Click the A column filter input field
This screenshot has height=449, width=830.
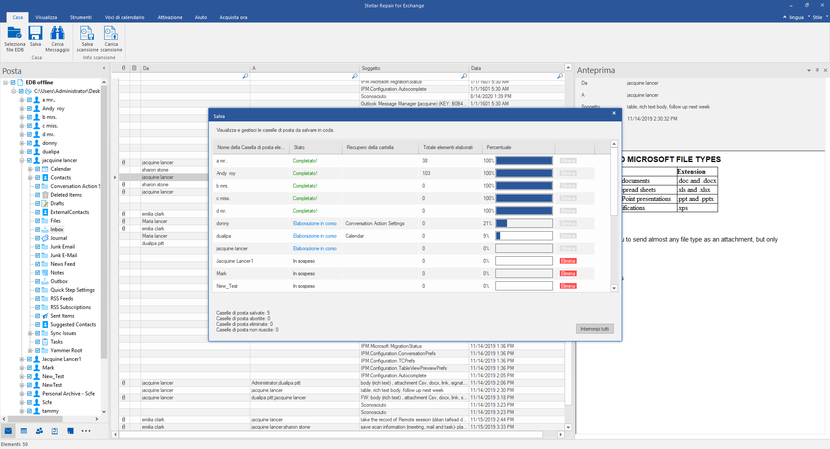point(305,76)
